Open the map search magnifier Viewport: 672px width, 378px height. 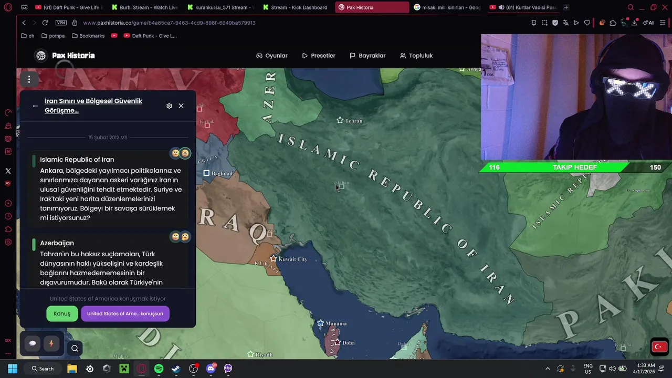point(75,348)
